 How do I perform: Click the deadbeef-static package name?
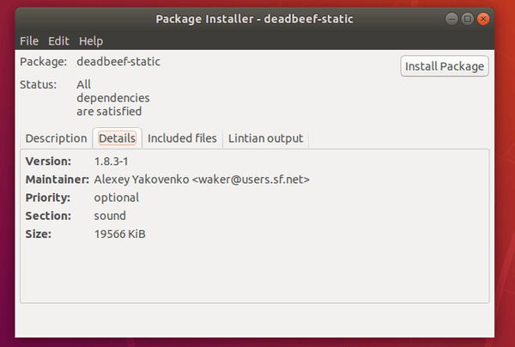[118, 62]
